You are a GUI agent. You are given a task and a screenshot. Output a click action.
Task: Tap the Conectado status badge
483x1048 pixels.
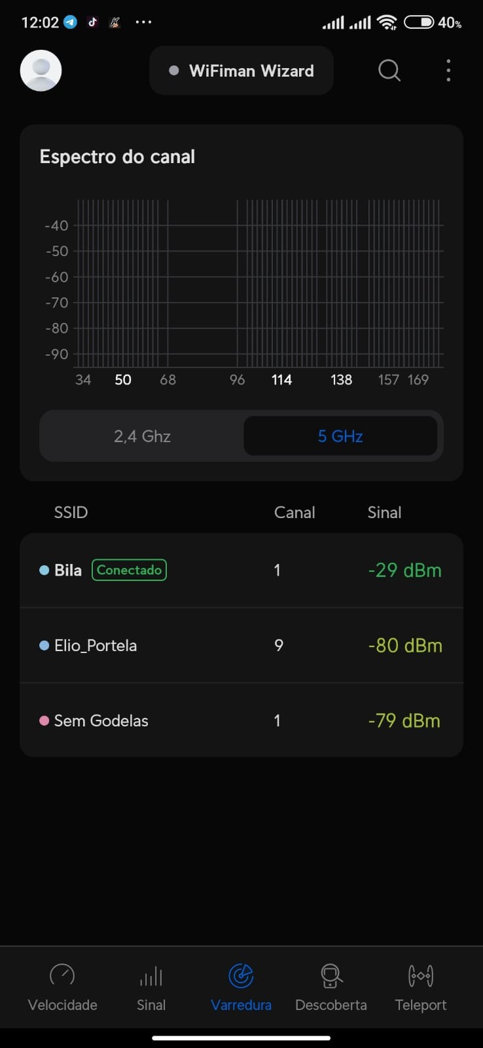129,570
